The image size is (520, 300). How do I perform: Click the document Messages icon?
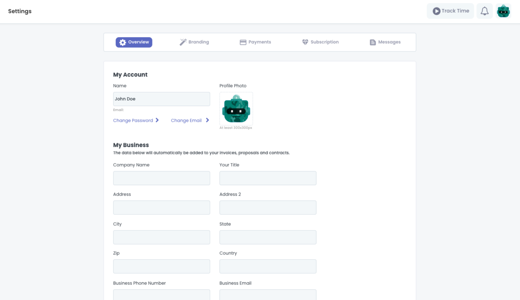[373, 42]
